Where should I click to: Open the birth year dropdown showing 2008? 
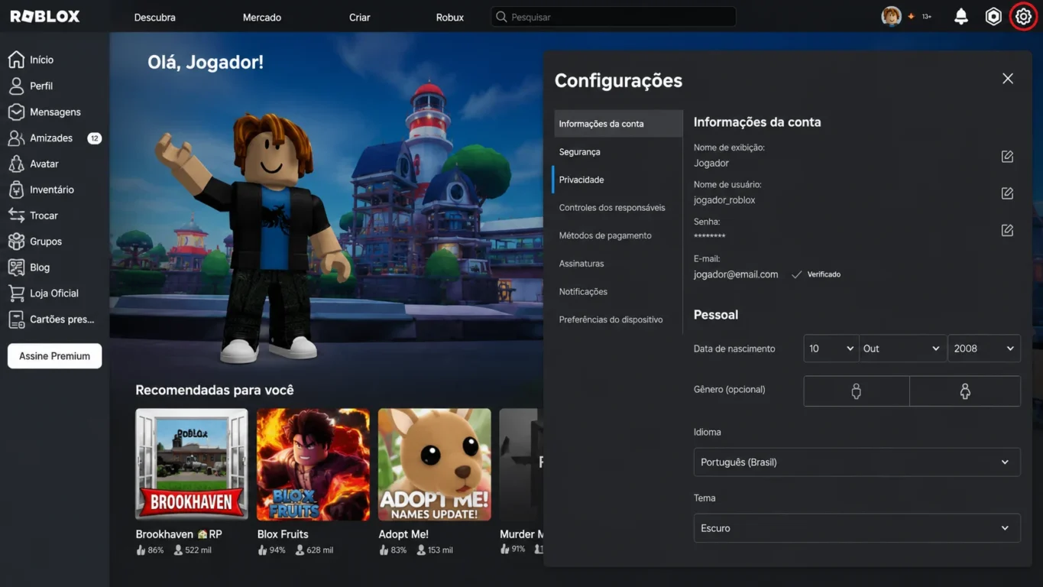[984, 349]
